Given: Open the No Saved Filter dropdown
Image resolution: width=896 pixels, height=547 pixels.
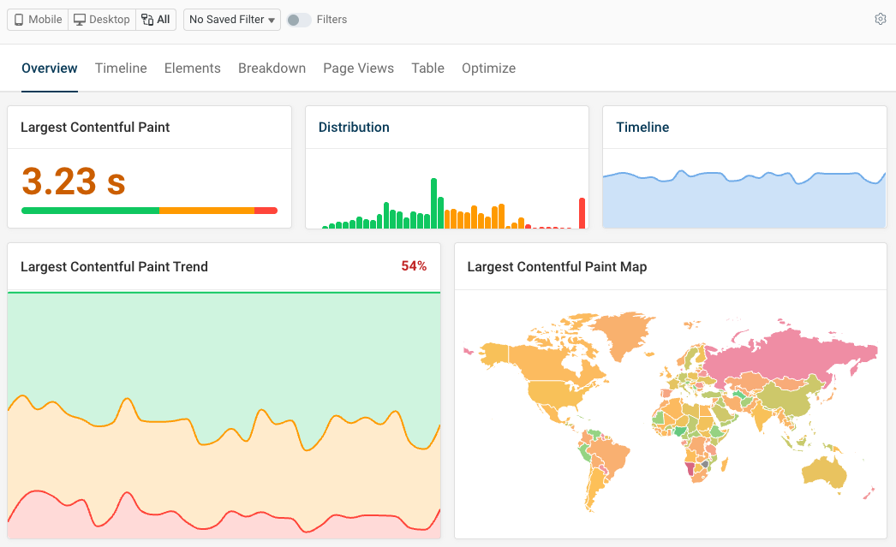Looking at the screenshot, I should (x=231, y=19).
